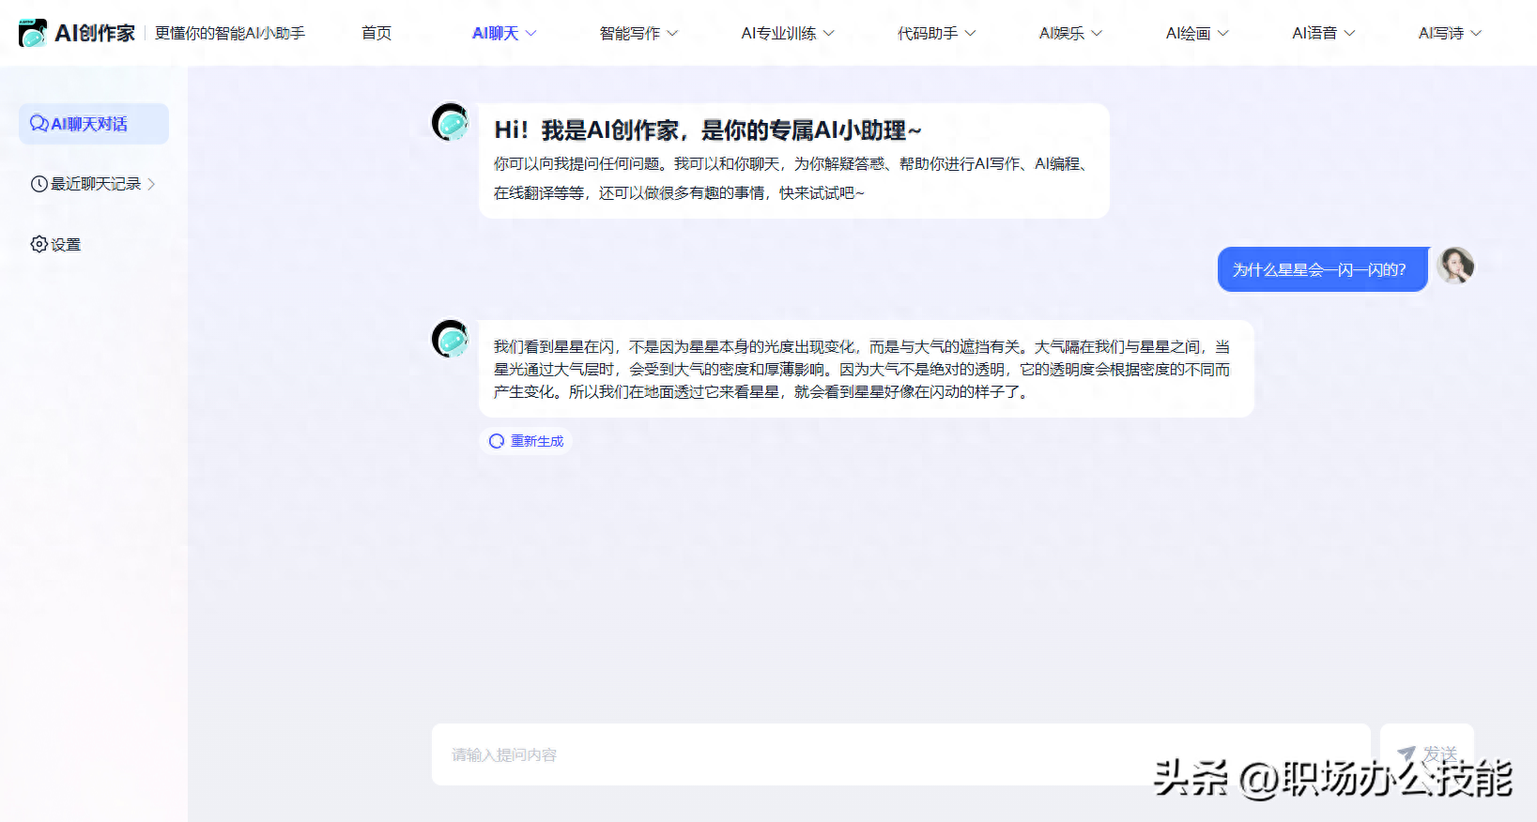Click the bot avatar on the greeting message

coord(451,122)
